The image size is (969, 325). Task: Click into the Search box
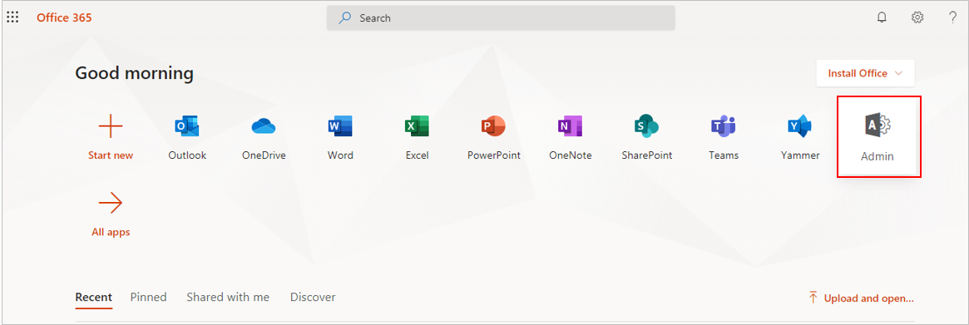[501, 18]
